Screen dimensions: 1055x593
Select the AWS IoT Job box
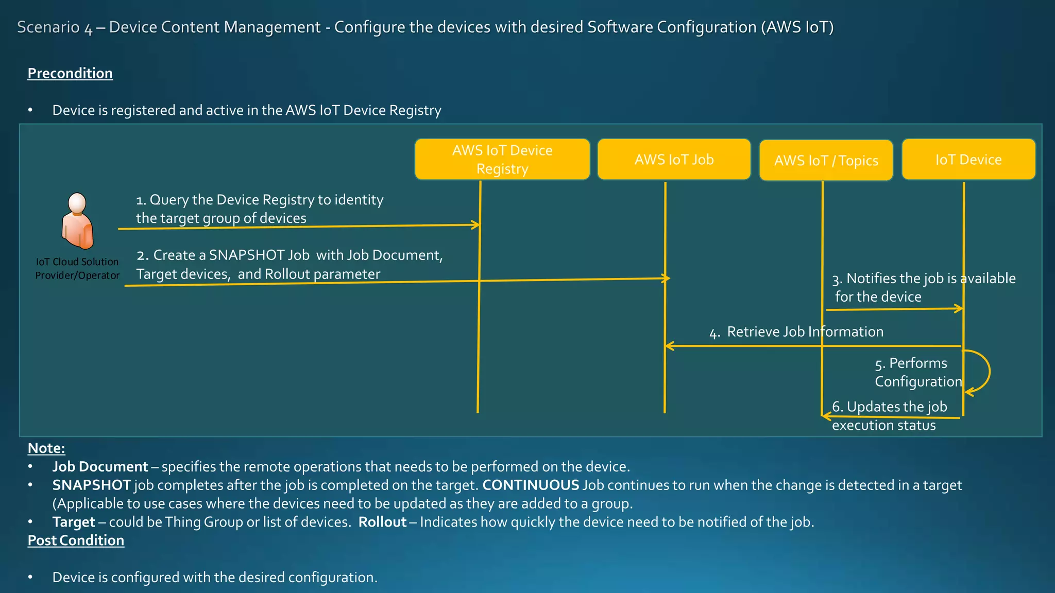click(x=674, y=159)
